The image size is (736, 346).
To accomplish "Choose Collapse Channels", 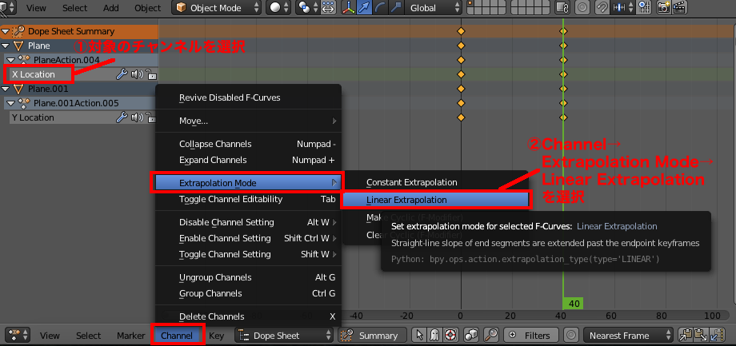I will click(x=248, y=144).
